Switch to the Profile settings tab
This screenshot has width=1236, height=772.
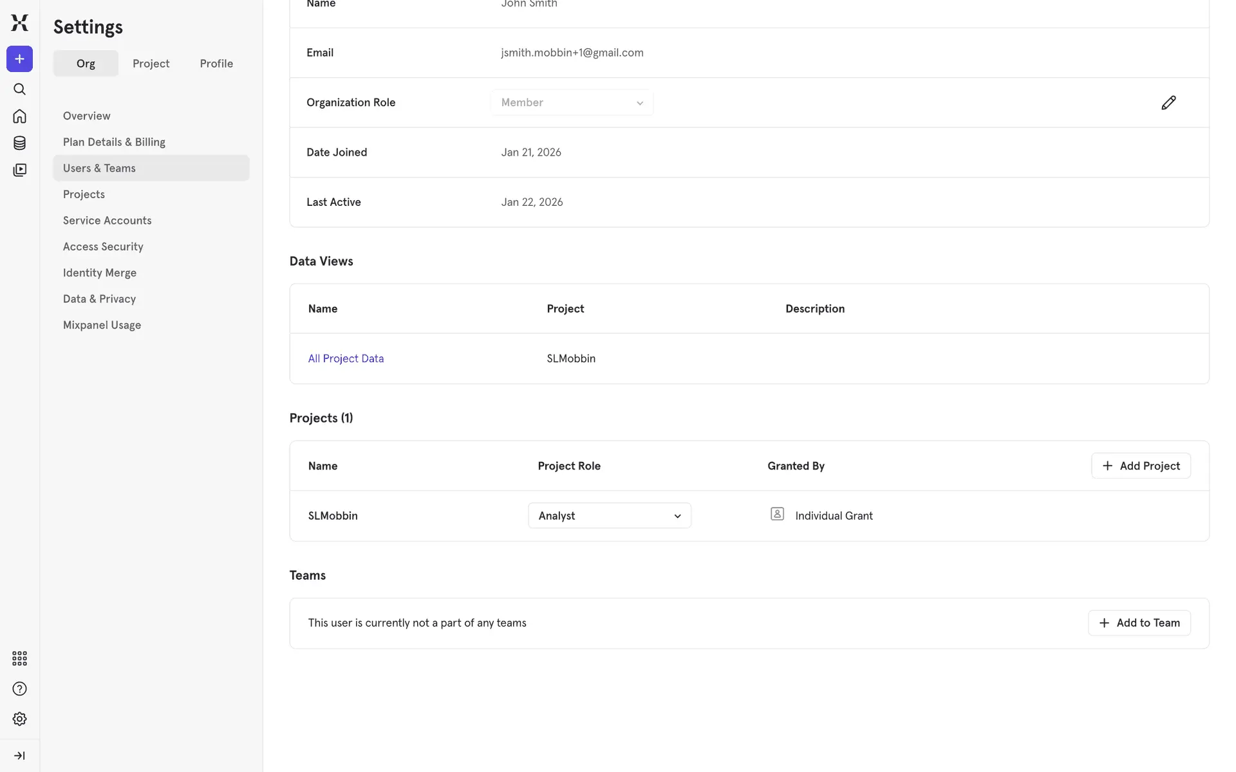click(216, 64)
